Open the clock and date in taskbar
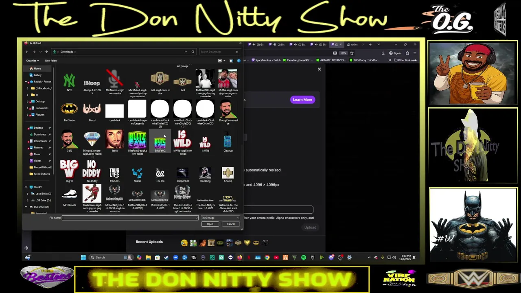 coord(406,257)
